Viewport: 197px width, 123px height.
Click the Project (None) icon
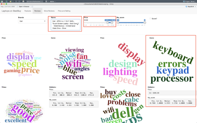184,2
